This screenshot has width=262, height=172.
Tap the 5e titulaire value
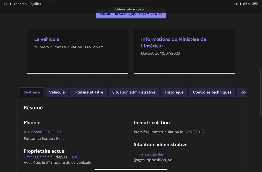pyautogui.click(x=48, y=162)
